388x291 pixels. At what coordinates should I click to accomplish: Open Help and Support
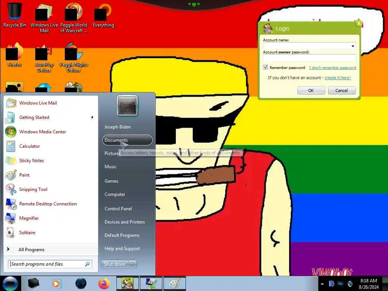click(x=127, y=249)
